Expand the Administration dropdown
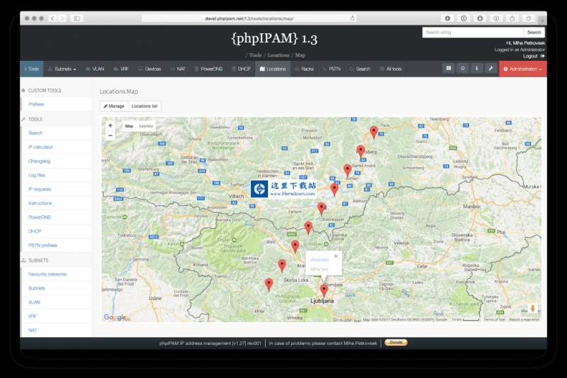This screenshot has width=567, height=378. point(523,69)
